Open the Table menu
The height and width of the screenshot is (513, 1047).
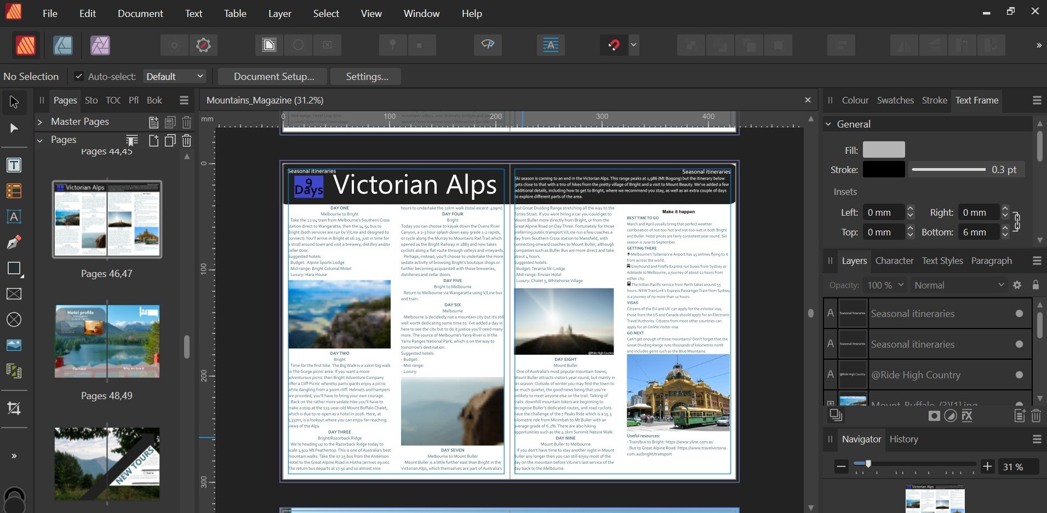point(235,14)
